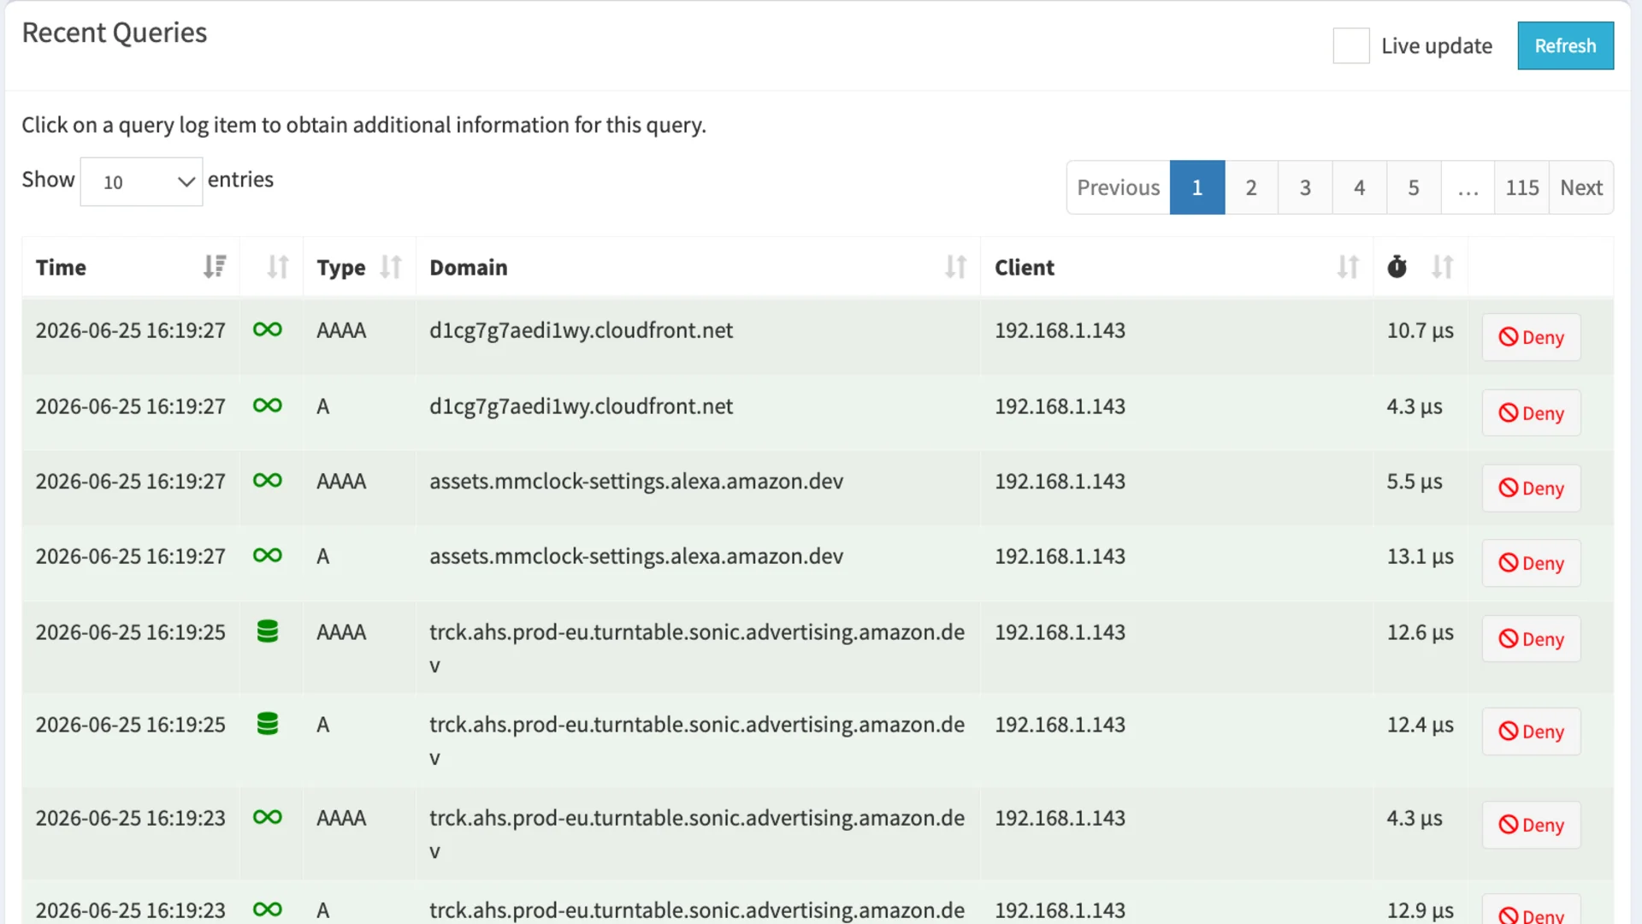Go to pagination page 4
Viewport: 1642px width, 924px height.
tap(1359, 187)
